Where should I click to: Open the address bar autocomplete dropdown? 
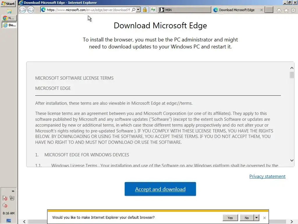coord(138,10)
